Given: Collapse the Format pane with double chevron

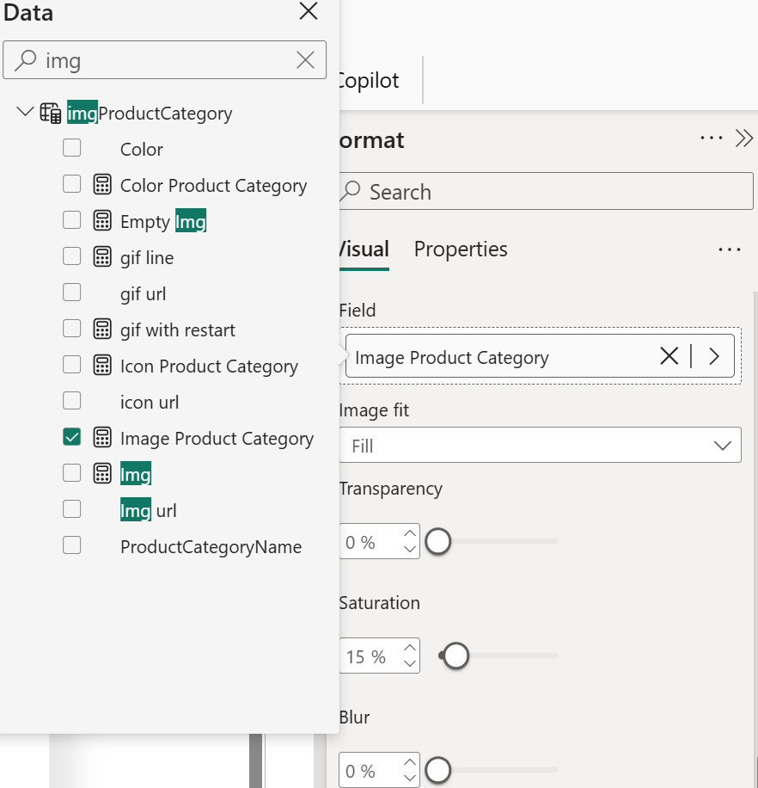Looking at the screenshot, I should (744, 138).
